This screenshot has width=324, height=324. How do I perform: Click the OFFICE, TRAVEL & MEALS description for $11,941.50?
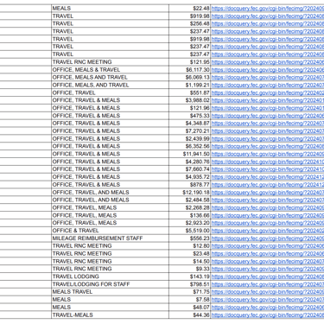click(110, 154)
